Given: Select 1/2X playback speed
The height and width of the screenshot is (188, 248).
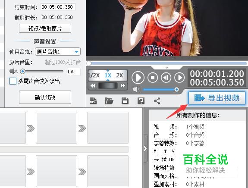Looking at the screenshot, I should (x=94, y=75).
